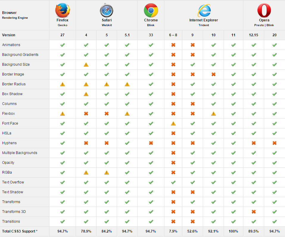Select the Safari 5.1 version header
This screenshot has width=285, height=237.
[127, 35]
